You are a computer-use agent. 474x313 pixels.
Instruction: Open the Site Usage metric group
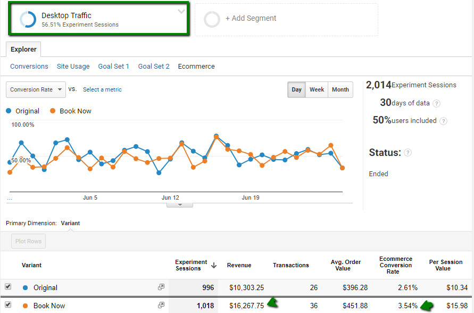point(73,66)
